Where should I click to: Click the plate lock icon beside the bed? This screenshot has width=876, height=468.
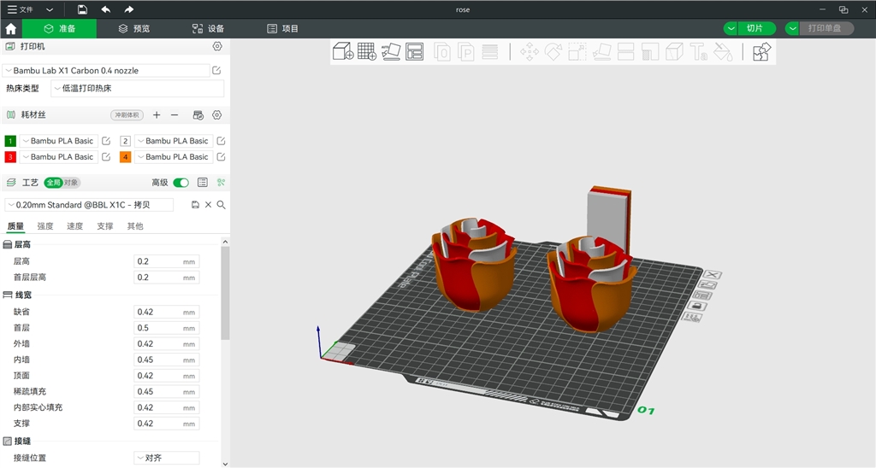[x=698, y=306]
